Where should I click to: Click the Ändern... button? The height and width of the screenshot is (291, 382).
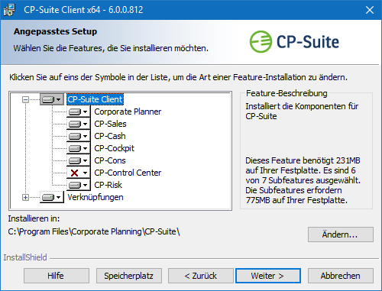pos(341,234)
